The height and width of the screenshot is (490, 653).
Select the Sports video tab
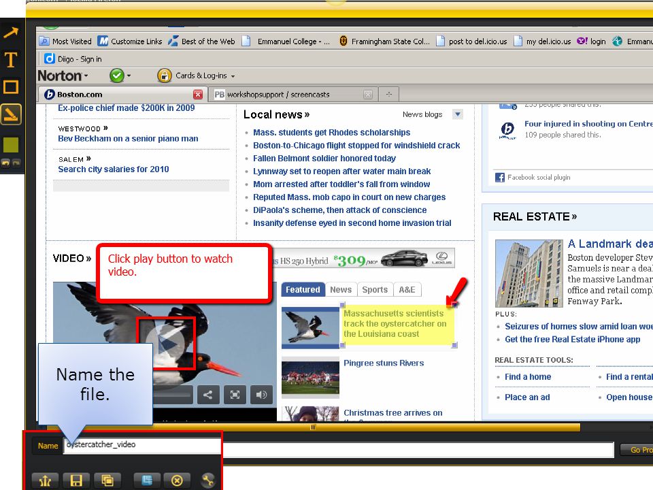click(375, 290)
